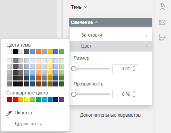
Task: Click the Прозрачность slider handle
Action: 74,94
